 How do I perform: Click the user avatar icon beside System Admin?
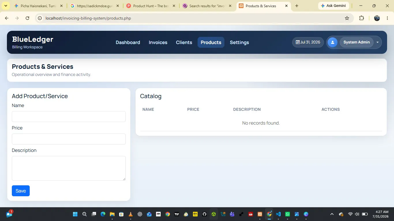pyautogui.click(x=332, y=42)
